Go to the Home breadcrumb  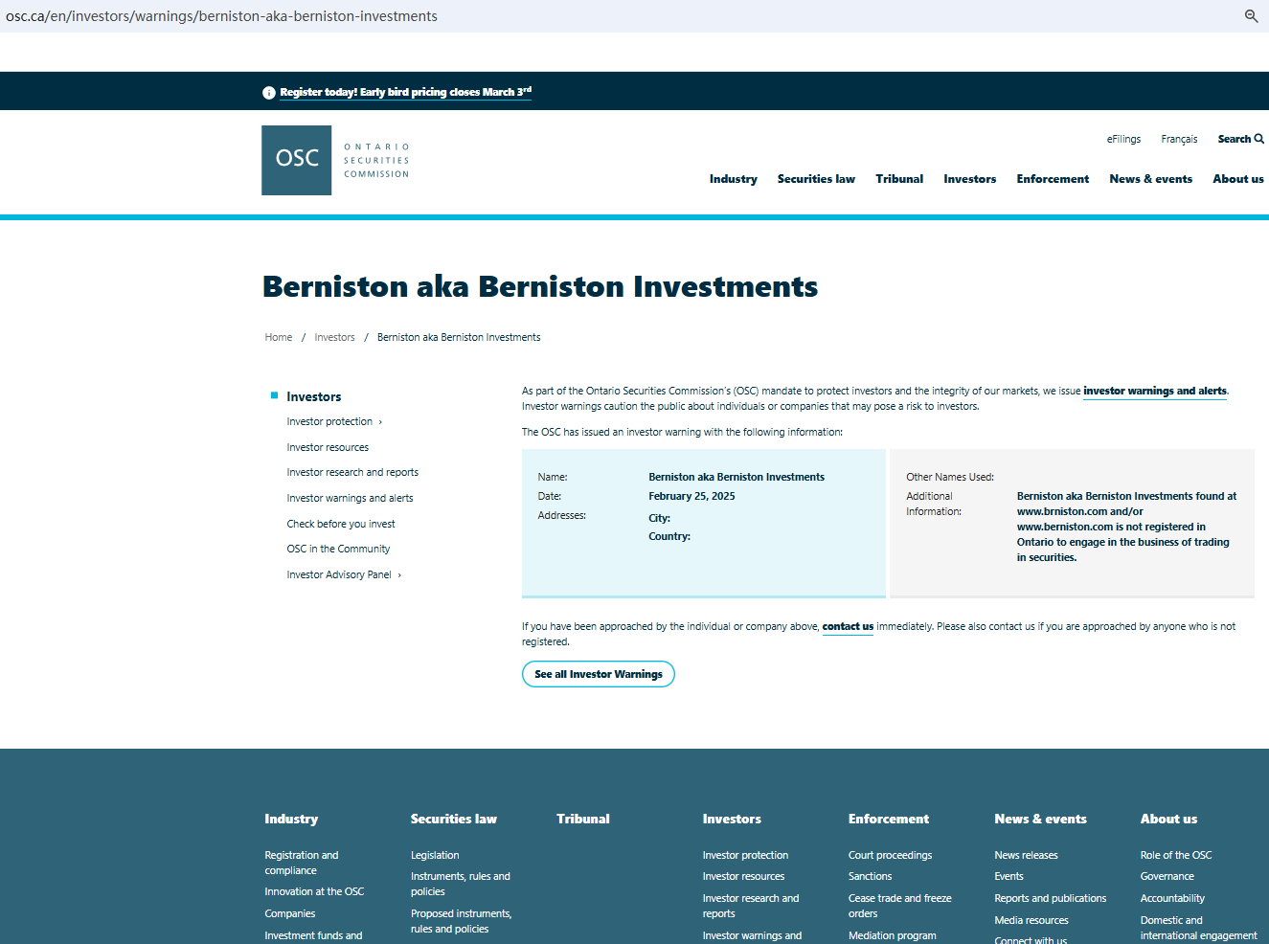tap(279, 337)
